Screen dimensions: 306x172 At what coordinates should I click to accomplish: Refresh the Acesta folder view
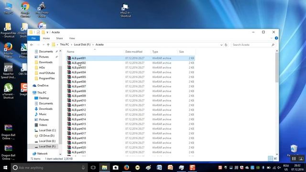226,44
